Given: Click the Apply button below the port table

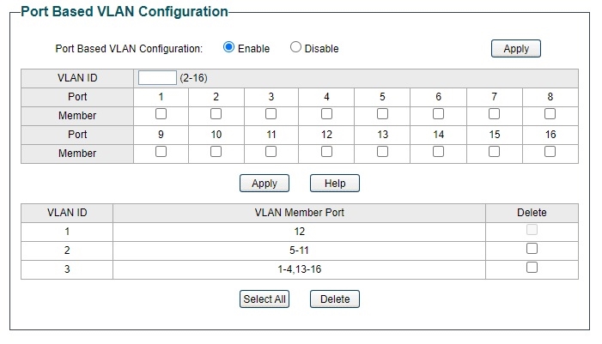Looking at the screenshot, I should point(265,184).
